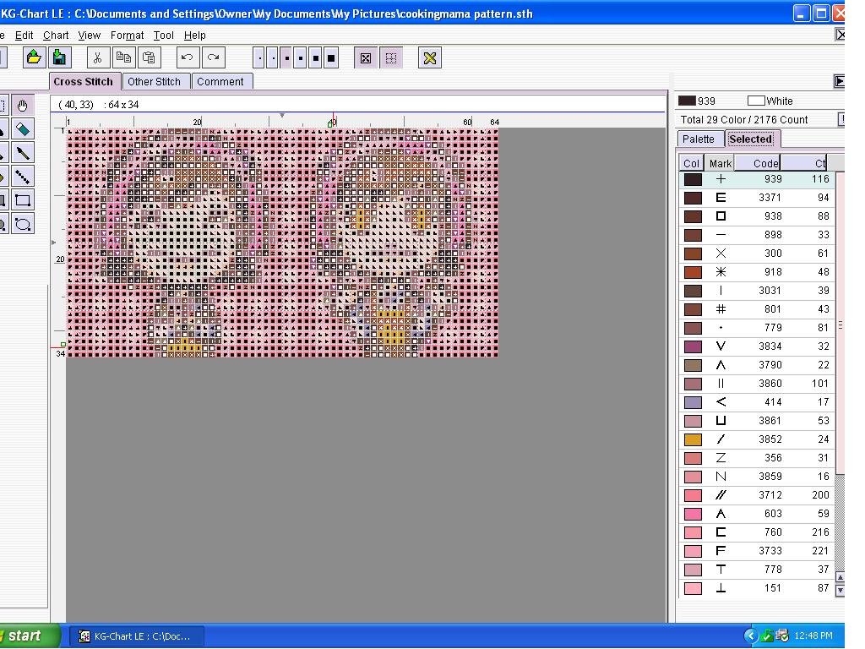
Task: Toggle the grid display icon
Action: tap(391, 57)
